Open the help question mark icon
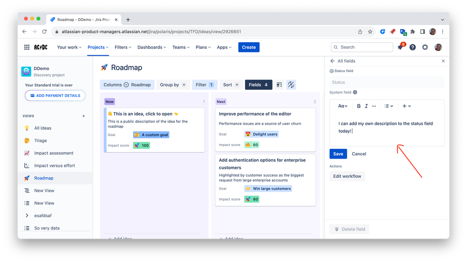Screen dimensions: 467x262 [x=412, y=47]
